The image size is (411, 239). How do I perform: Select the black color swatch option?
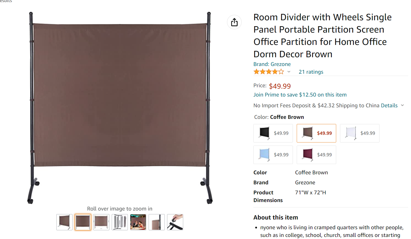click(x=273, y=133)
